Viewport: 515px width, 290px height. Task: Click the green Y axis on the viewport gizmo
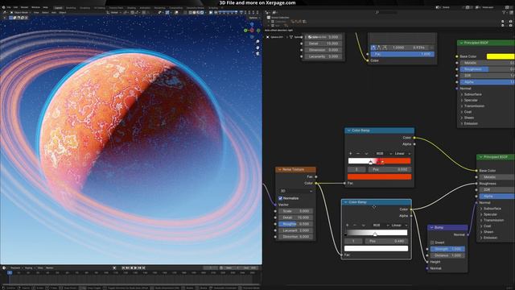coord(245,31)
